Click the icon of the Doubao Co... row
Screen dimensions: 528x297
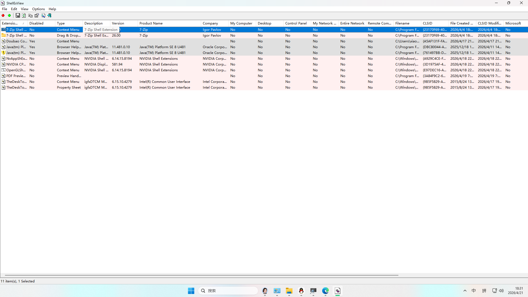4,41
